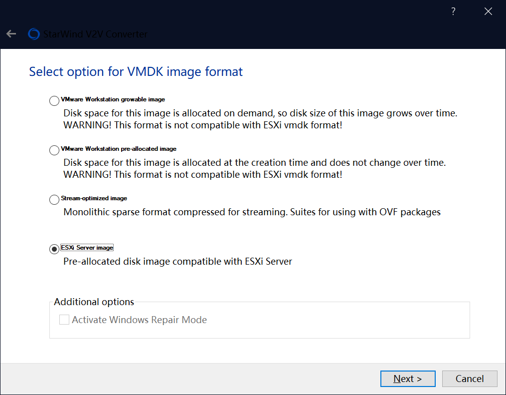The width and height of the screenshot is (506, 395).
Task: Click the StarWind V2V Converter logo icon
Action: [34, 34]
